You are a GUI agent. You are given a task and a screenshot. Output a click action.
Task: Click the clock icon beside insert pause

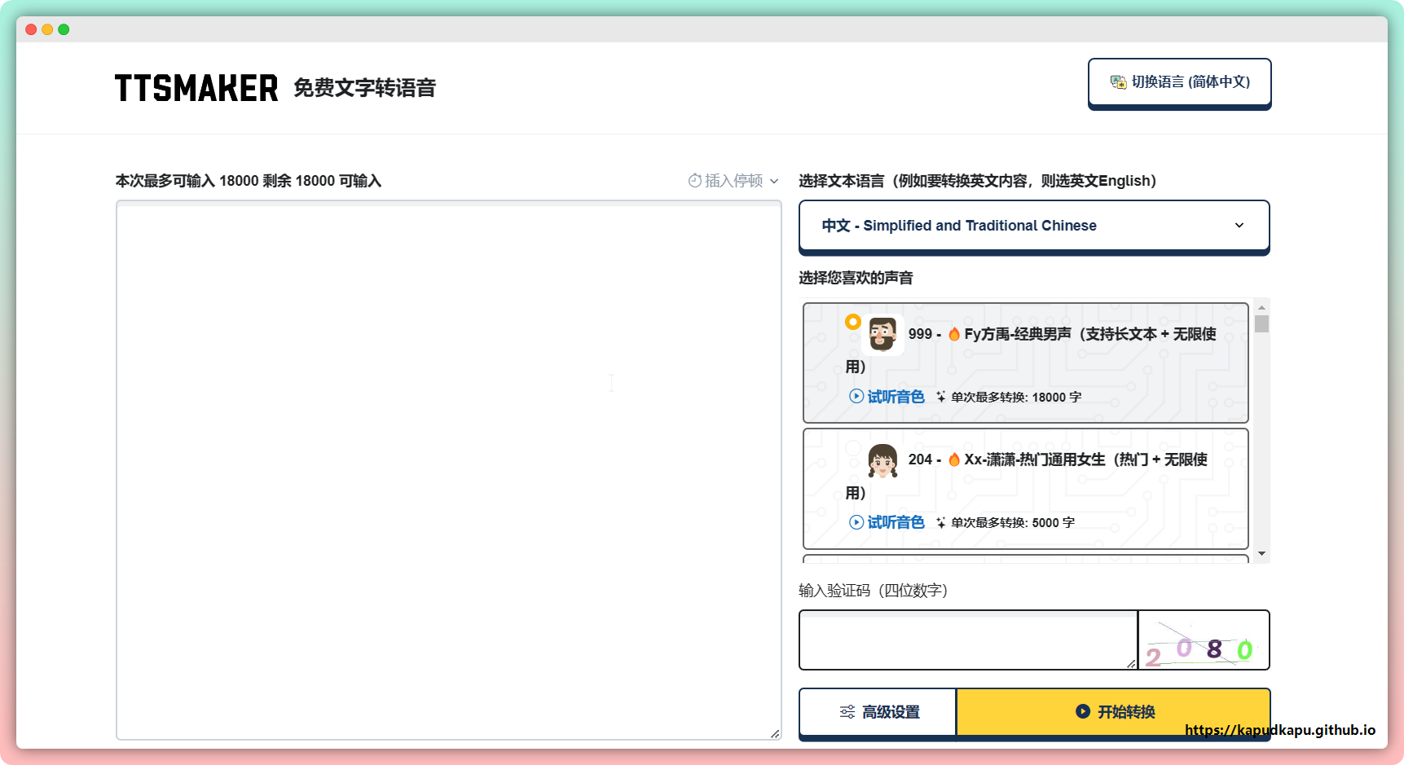tap(694, 181)
